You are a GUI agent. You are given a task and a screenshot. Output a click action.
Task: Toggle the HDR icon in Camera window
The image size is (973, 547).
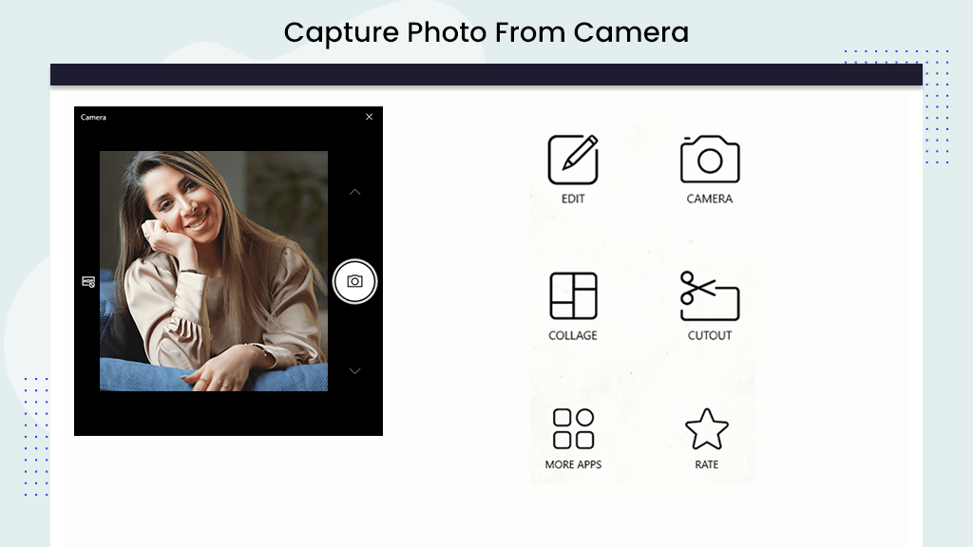point(88,281)
